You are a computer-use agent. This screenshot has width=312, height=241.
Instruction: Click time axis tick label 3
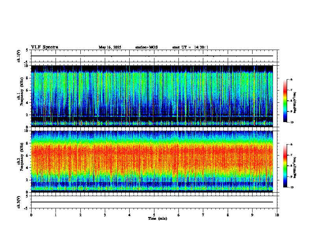[x=105, y=215]
